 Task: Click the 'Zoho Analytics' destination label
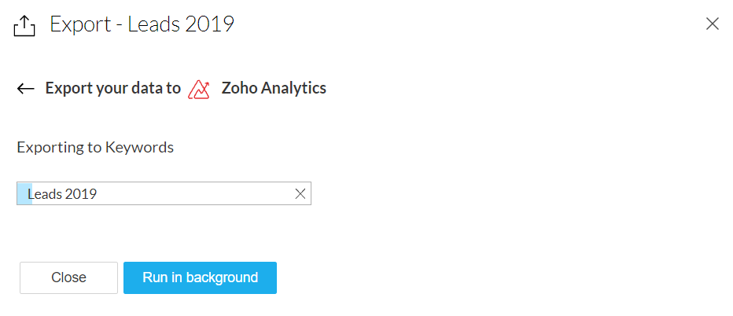pos(274,88)
